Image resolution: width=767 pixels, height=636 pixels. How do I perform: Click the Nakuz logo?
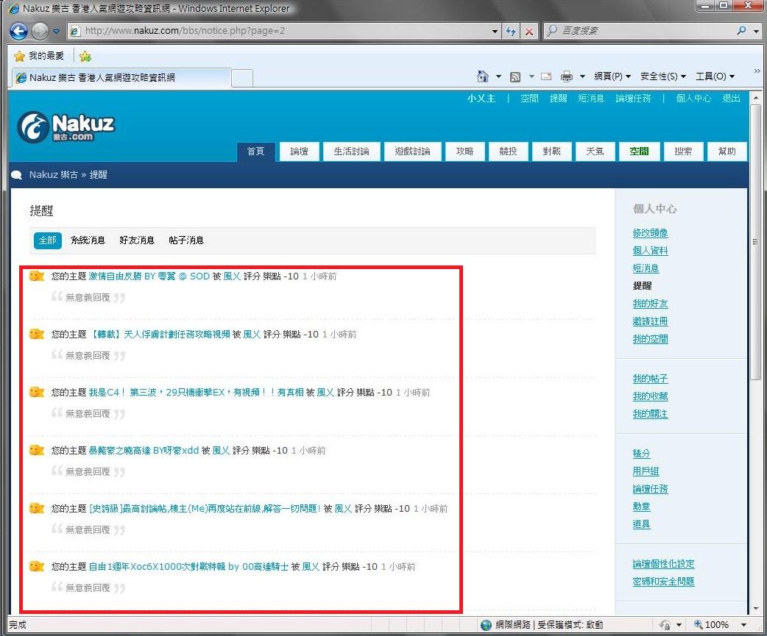[x=66, y=127]
